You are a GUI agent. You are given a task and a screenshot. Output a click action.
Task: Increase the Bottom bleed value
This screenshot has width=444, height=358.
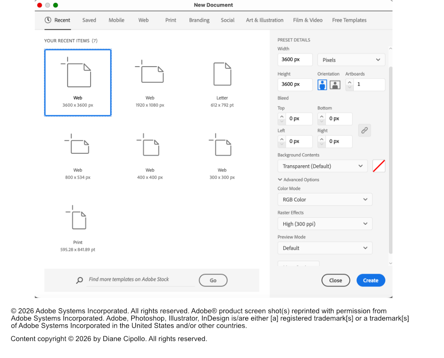tap(321, 116)
